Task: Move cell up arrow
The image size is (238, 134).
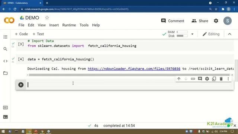Action: (179, 79)
